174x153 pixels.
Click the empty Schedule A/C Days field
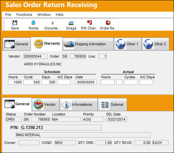(x=64, y=82)
